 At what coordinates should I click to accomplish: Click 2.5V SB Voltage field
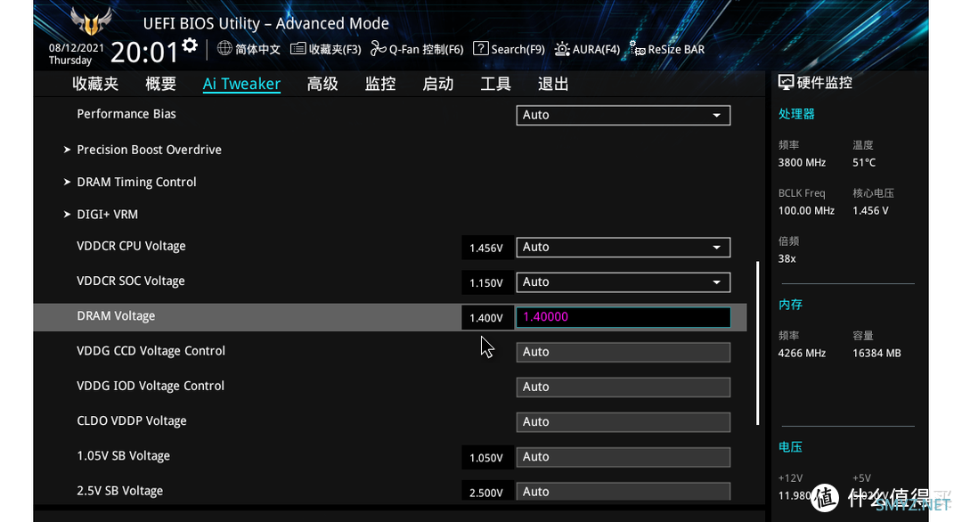coord(624,492)
